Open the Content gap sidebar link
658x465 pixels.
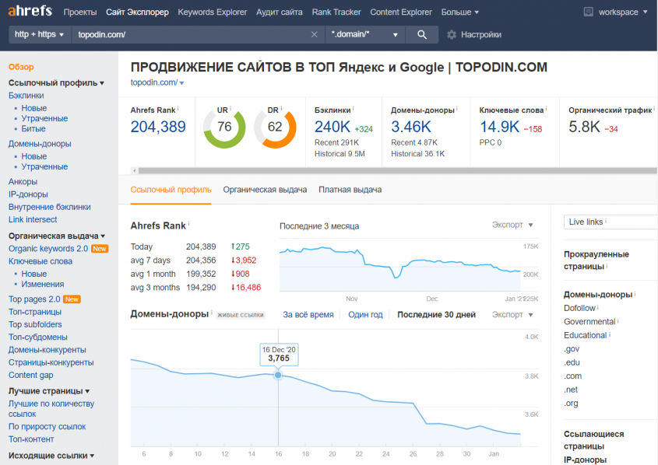[30, 375]
